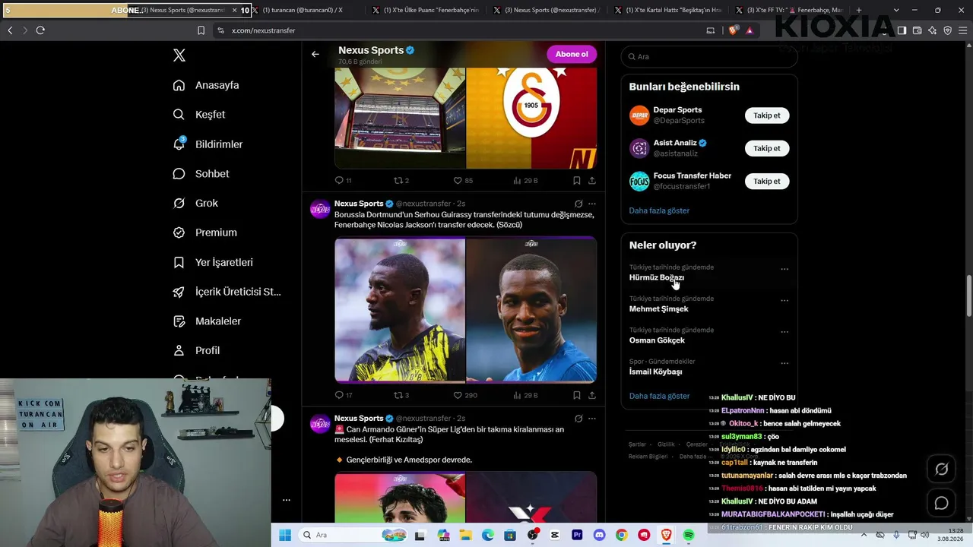Open more options on the Can Armando Güner post
The image size is (973, 547).
tap(592, 418)
